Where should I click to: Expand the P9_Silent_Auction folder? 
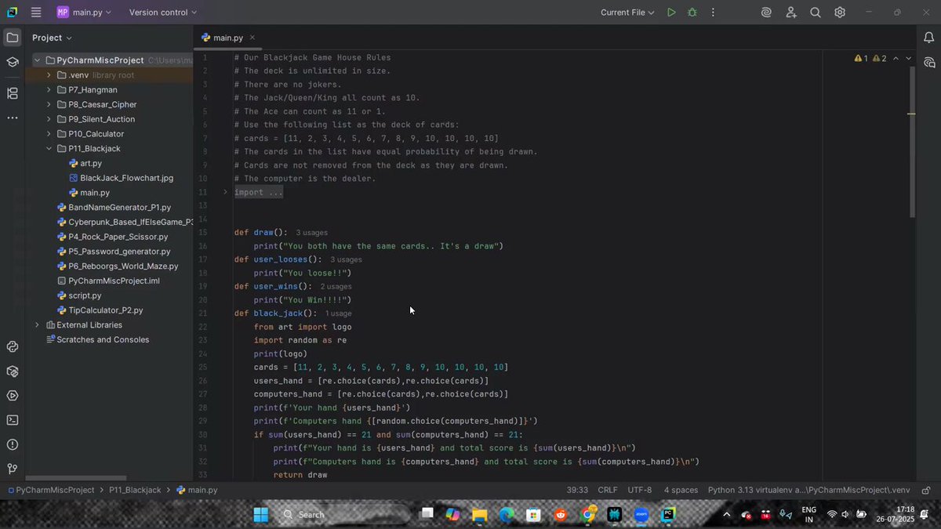(x=49, y=119)
